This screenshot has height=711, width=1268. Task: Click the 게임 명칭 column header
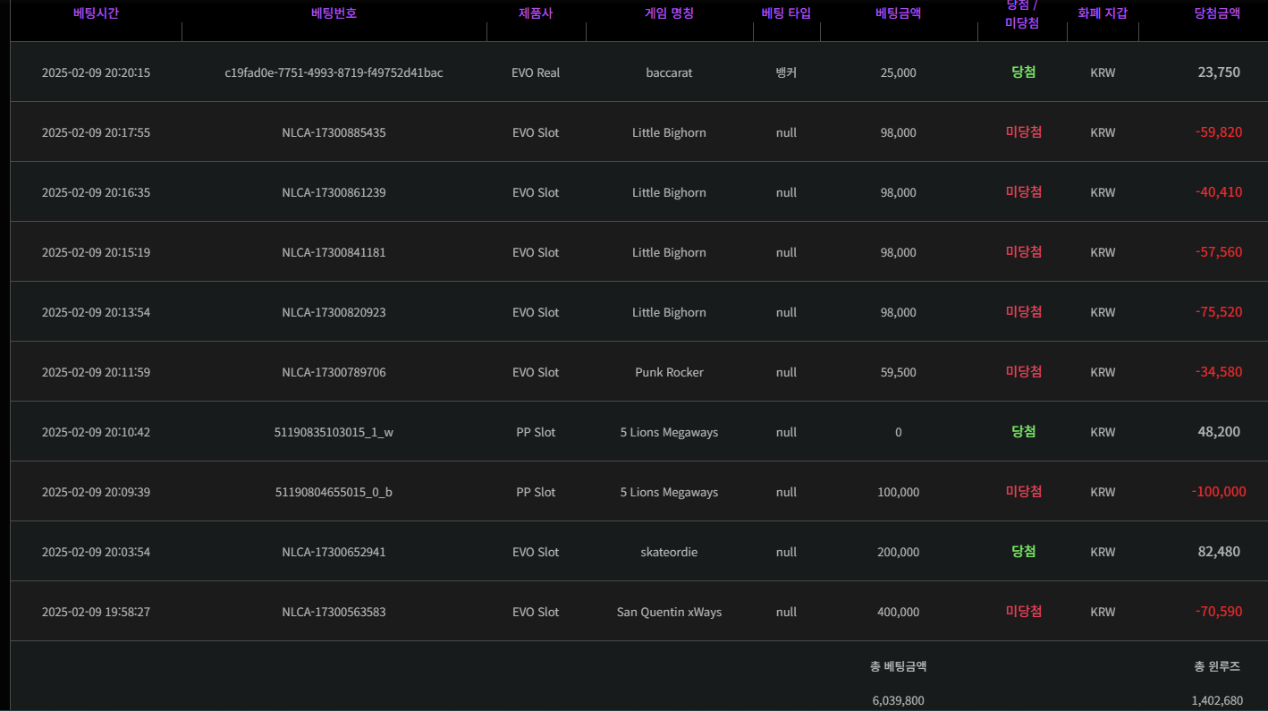pyautogui.click(x=669, y=13)
